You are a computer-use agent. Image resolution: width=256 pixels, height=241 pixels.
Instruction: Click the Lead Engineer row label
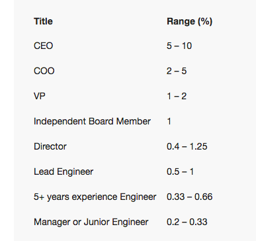[64, 171]
